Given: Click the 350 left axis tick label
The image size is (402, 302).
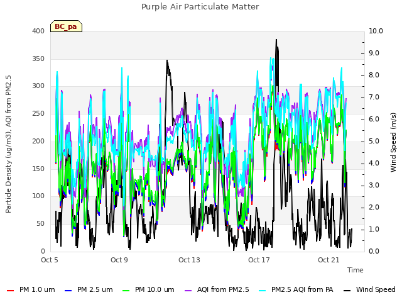Looking at the screenshot, I should coord(38,59).
